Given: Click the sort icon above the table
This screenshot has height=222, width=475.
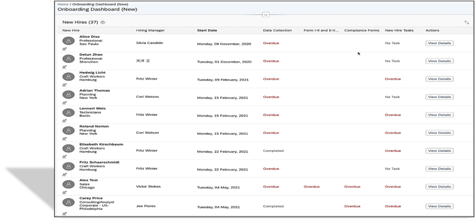Looking at the screenshot, I should (466, 22).
